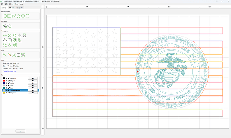
Task: Hide the DEFAULT layer with its eye icon
Action: point(6,78)
